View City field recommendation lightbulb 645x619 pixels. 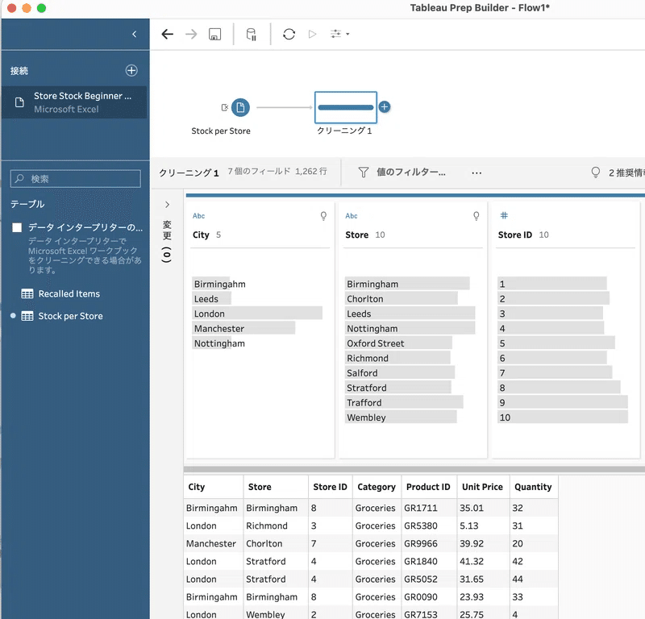click(324, 216)
